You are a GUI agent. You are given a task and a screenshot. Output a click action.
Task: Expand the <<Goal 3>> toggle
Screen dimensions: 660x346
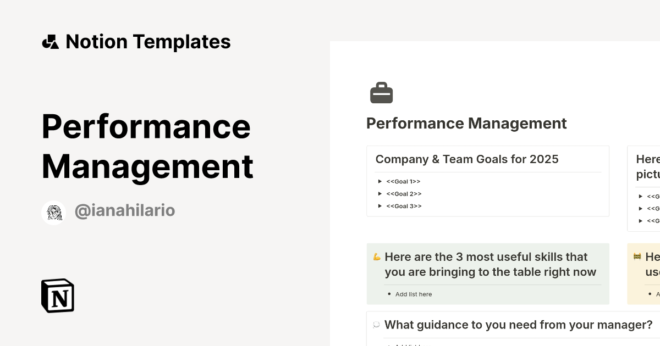coord(380,206)
